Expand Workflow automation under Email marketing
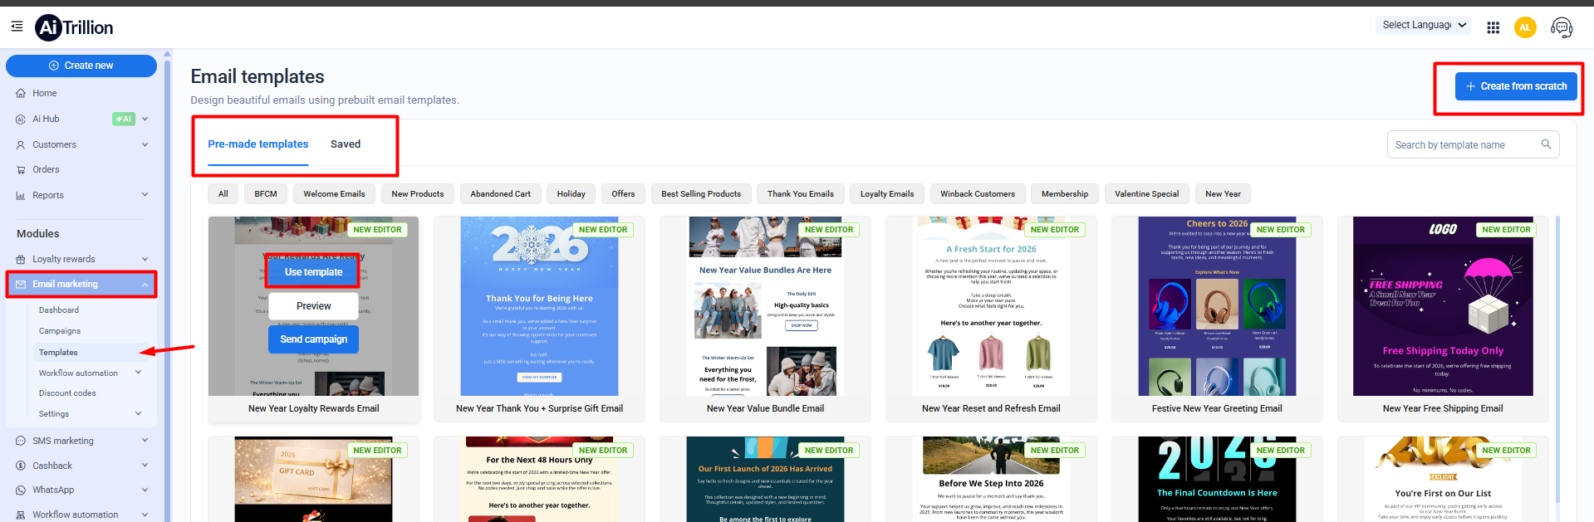Viewport: 1594px width, 522px height. (138, 373)
